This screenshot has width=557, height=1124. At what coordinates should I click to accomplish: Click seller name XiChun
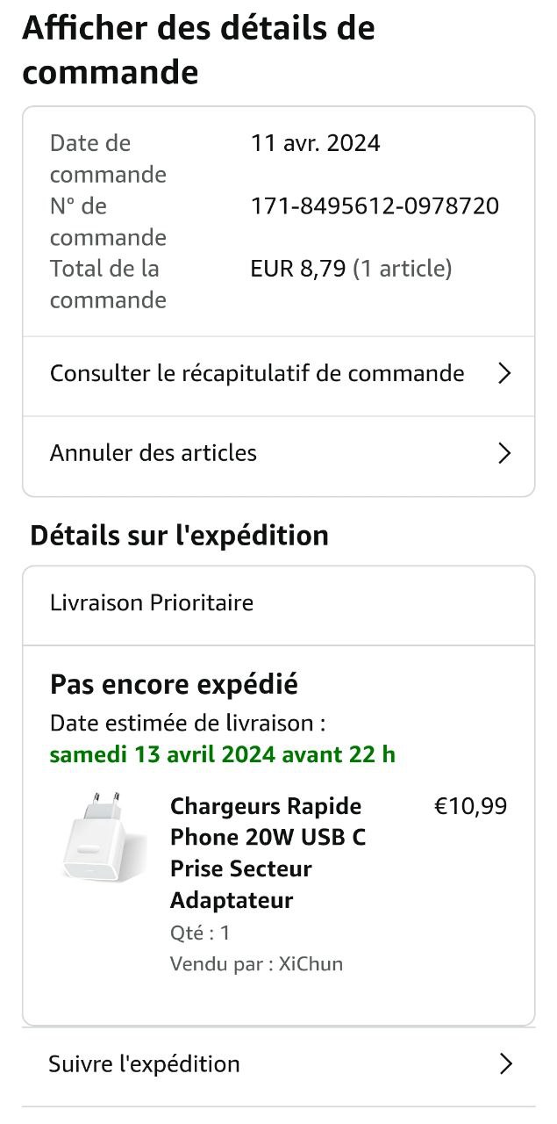click(311, 964)
